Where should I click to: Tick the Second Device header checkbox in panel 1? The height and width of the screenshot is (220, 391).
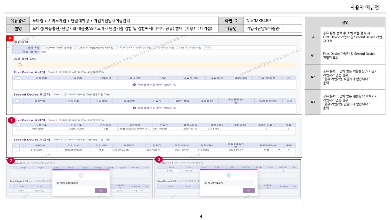pyautogui.click(x=18, y=145)
